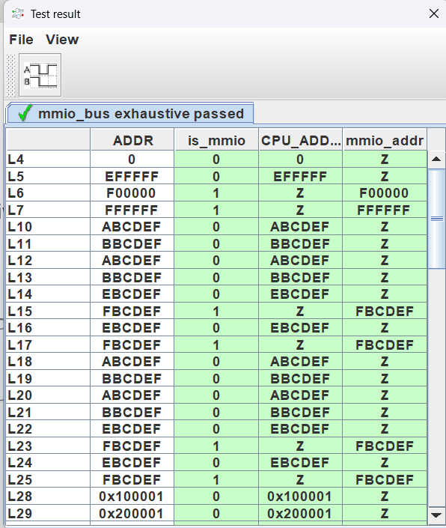This screenshot has height=528, width=446.
Task: Click the vertical scrollbar thumb
Action: tap(436, 219)
